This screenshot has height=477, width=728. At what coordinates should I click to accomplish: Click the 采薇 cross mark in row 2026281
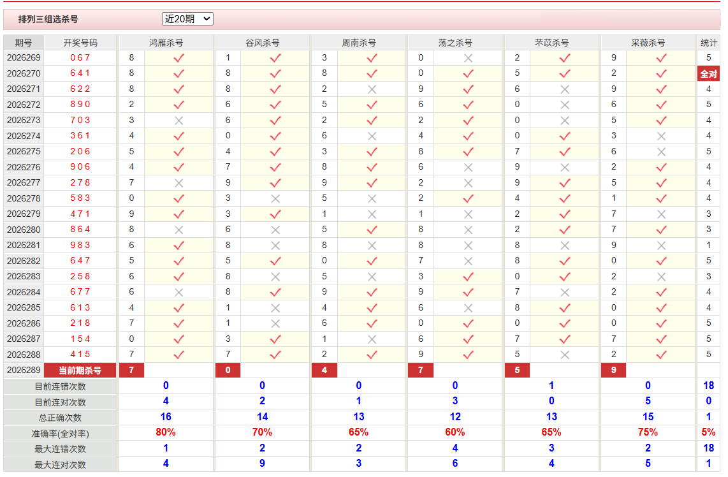click(661, 246)
